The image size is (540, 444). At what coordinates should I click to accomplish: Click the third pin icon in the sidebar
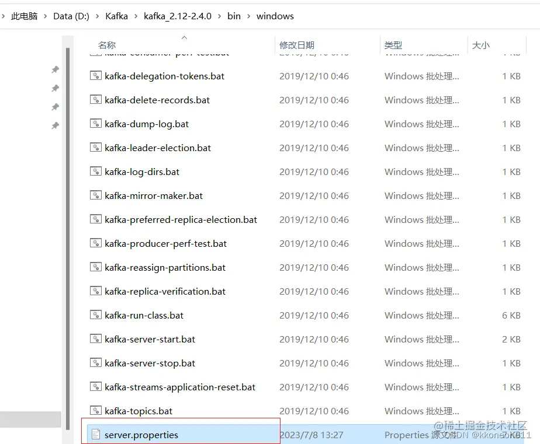click(x=55, y=107)
